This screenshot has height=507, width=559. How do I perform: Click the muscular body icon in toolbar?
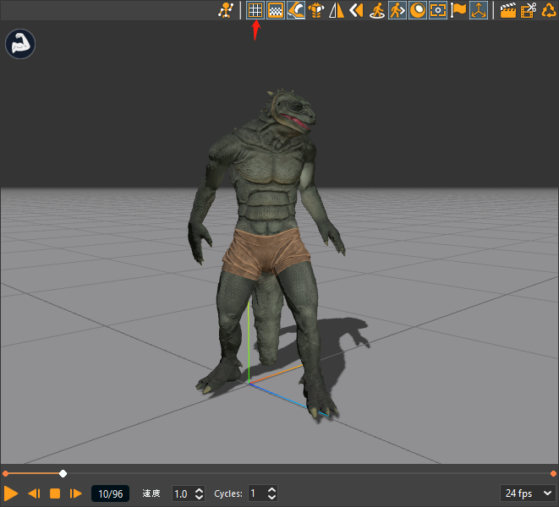click(316, 10)
